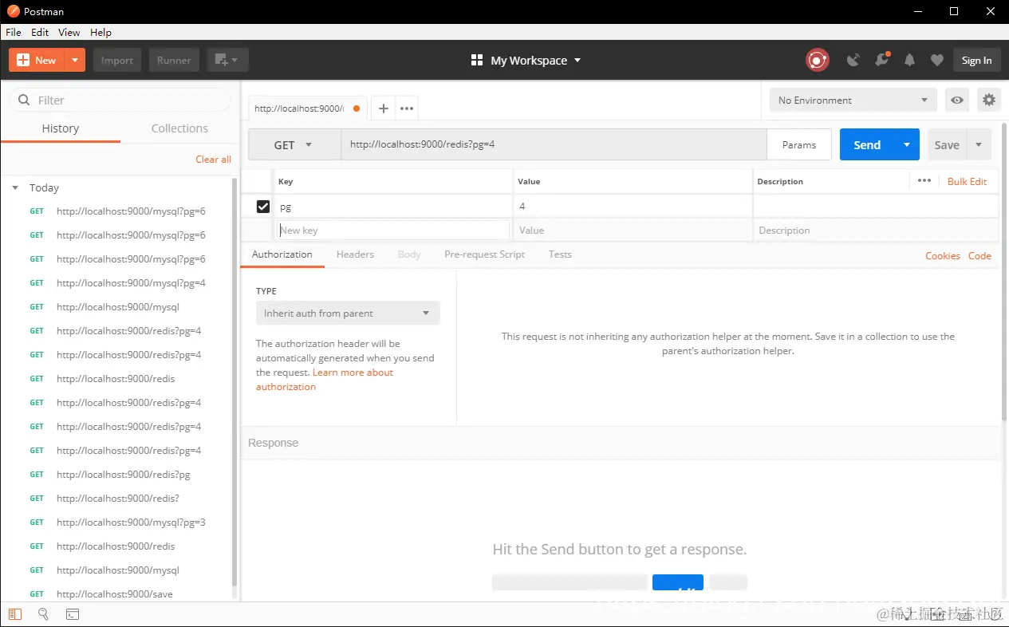This screenshot has width=1009, height=627.
Task: Click the new parameter Value field
Action: 633,231
